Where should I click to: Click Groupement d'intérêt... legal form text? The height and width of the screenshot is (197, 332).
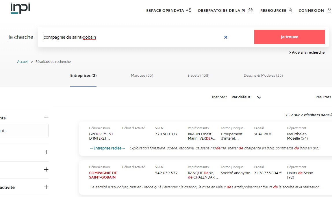232,136
